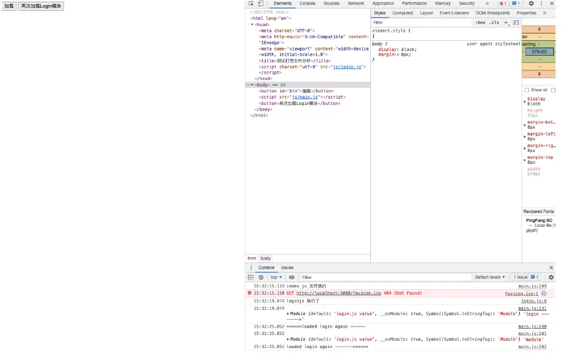Image resolution: width=564 pixels, height=356 pixels.
Task: Click the 再次加载Login模块 button
Action: click(41, 6)
